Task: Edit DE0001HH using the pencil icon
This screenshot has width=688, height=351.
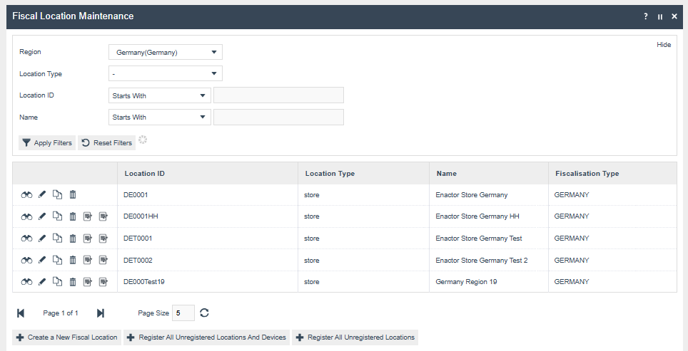Action: (x=42, y=216)
